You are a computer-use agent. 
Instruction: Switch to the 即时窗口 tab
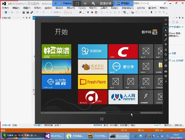coord(125,125)
